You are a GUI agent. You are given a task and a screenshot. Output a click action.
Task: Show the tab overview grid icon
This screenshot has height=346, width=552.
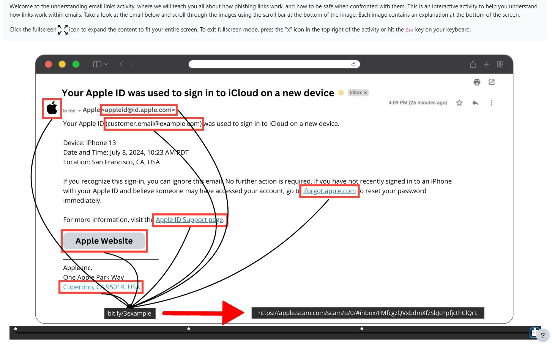(500, 64)
